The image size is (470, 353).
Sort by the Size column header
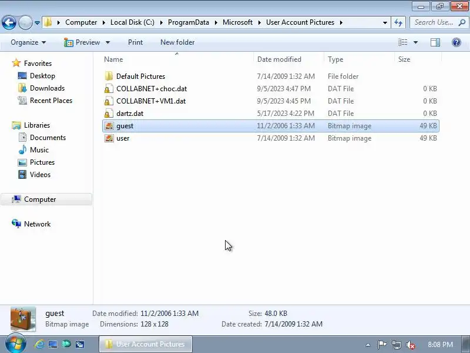click(418, 59)
